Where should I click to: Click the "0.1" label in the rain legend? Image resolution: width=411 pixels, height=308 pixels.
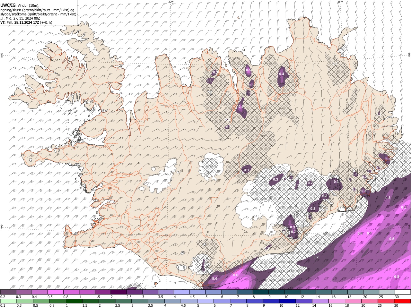pos(2,305)
